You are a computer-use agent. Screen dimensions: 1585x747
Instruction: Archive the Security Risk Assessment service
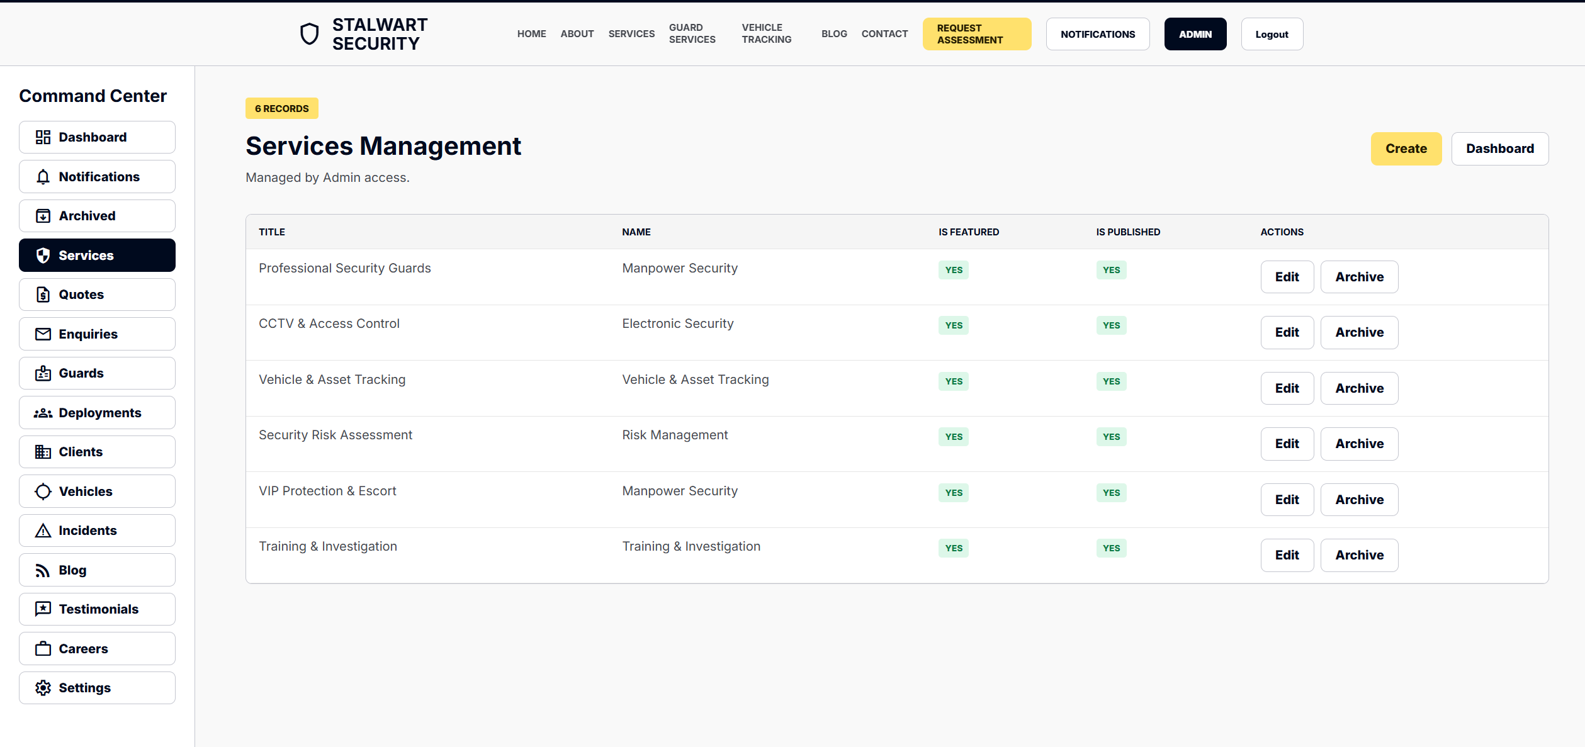pyautogui.click(x=1360, y=444)
